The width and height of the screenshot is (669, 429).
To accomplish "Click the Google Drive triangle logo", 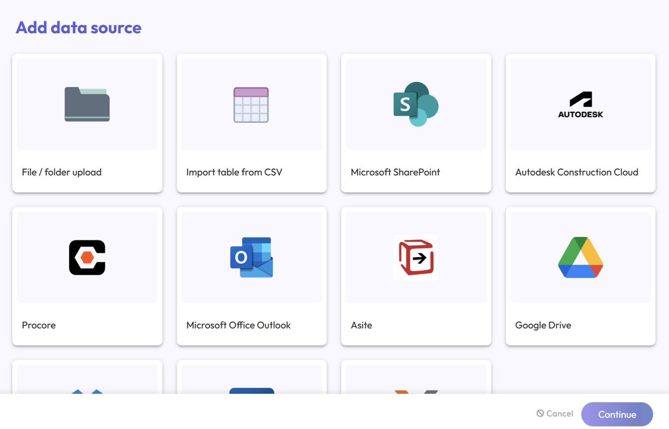I will [580, 256].
